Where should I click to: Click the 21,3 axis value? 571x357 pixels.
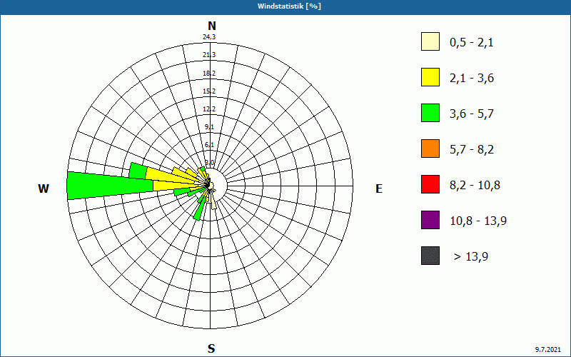coord(209,55)
